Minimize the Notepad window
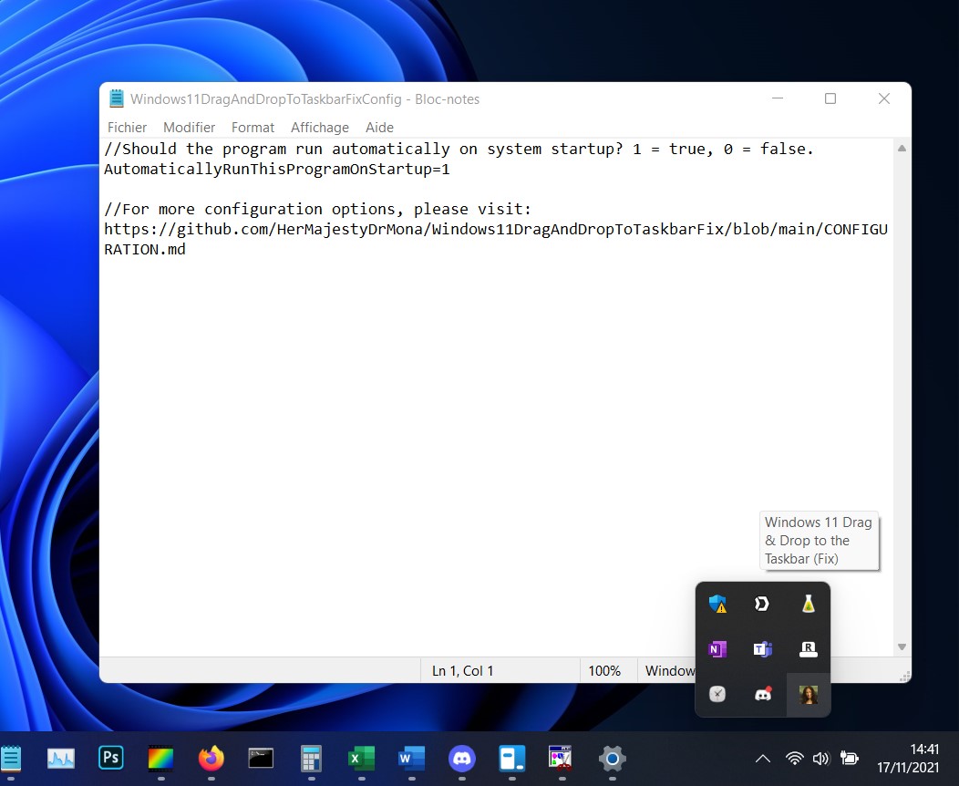The height and width of the screenshot is (786, 959). coord(778,98)
